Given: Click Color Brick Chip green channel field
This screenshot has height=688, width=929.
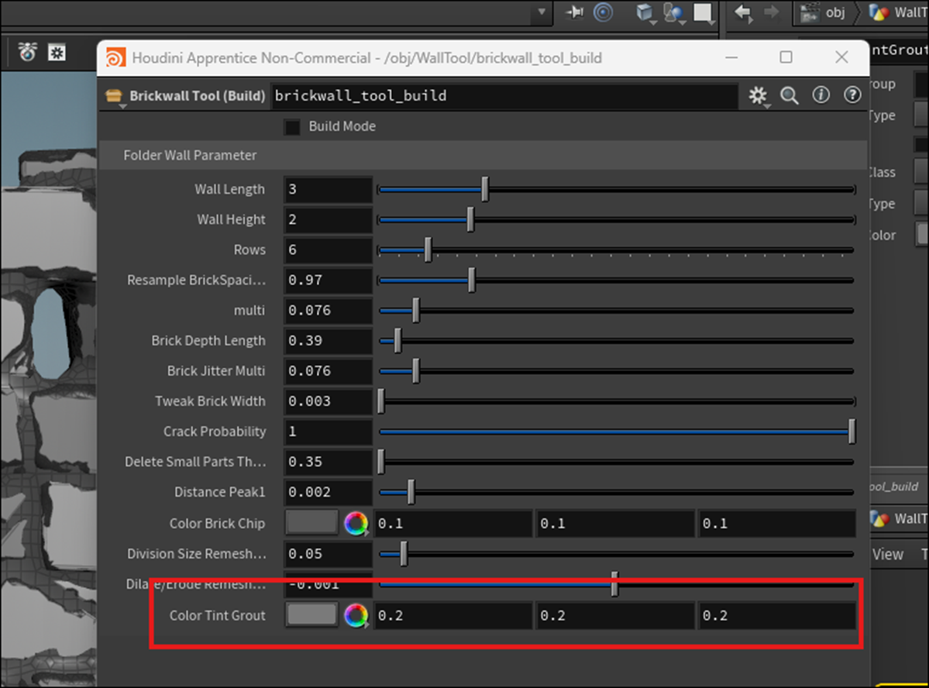Looking at the screenshot, I should [615, 523].
